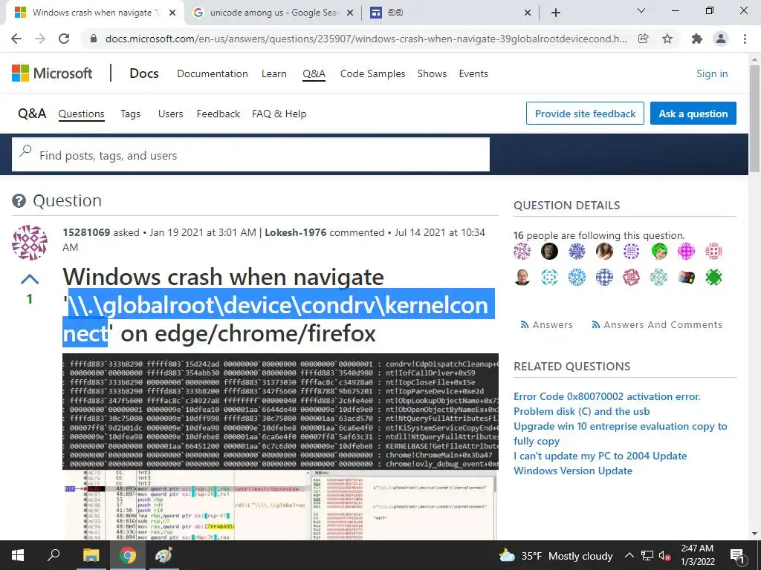The width and height of the screenshot is (761, 570).
Task: Click the magnifier icon in the search box
Action: click(25, 151)
